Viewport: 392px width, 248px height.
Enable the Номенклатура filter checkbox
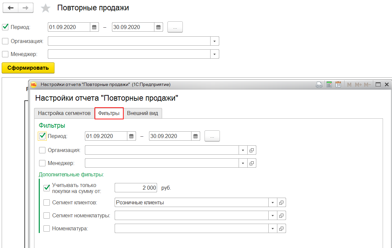coord(47,229)
